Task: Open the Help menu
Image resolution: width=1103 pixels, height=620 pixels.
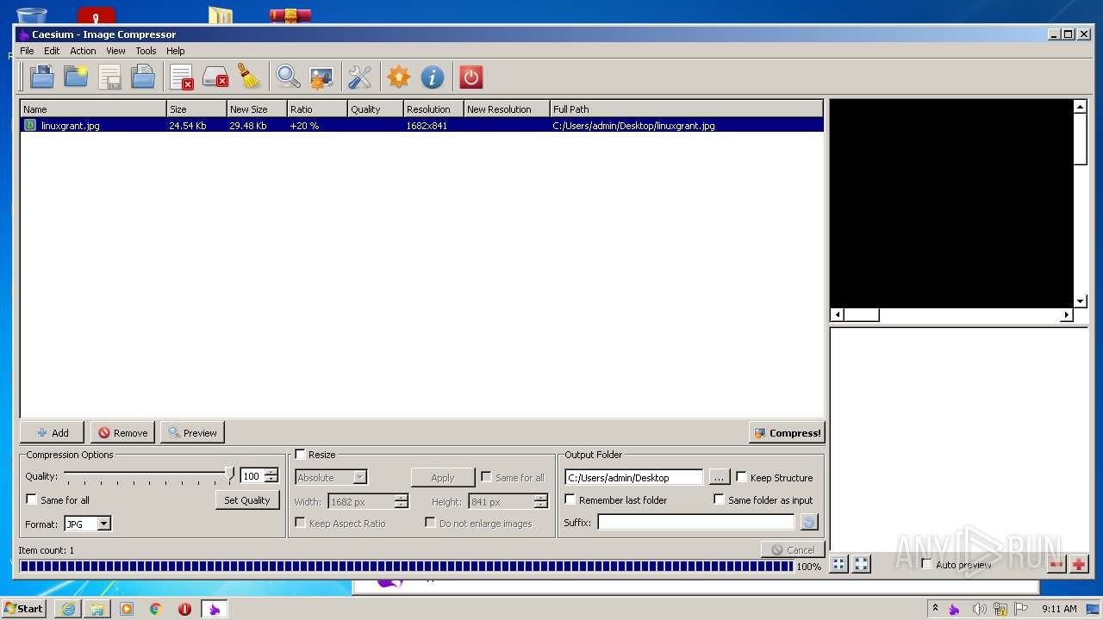Action: click(x=175, y=51)
